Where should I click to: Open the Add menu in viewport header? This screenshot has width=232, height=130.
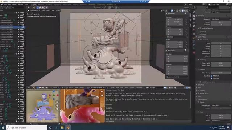tap(53, 10)
